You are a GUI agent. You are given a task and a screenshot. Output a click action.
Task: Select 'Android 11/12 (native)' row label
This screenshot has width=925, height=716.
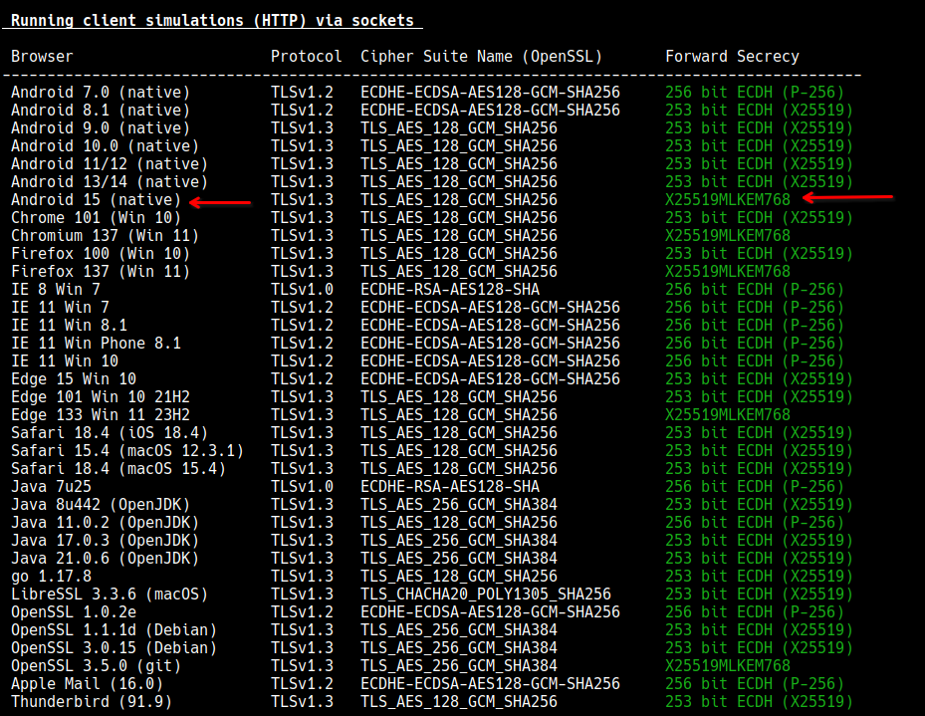click(110, 164)
